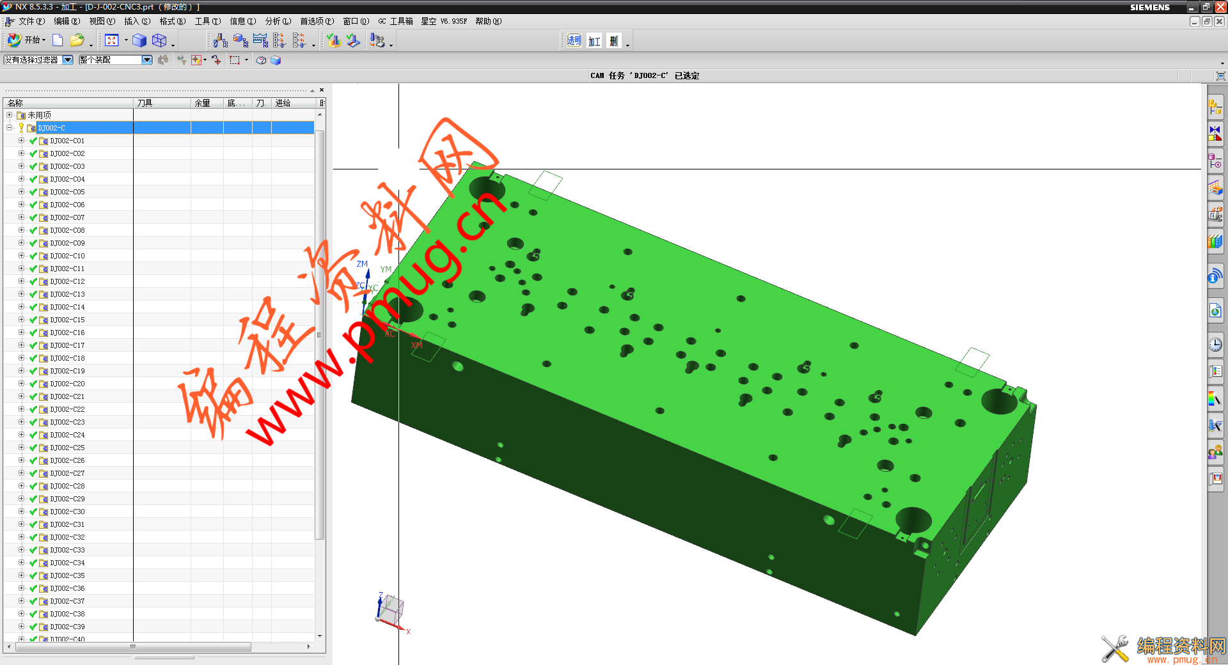The width and height of the screenshot is (1228, 665).
Task: Click the Create Geometry icon
Action: [x=240, y=40]
